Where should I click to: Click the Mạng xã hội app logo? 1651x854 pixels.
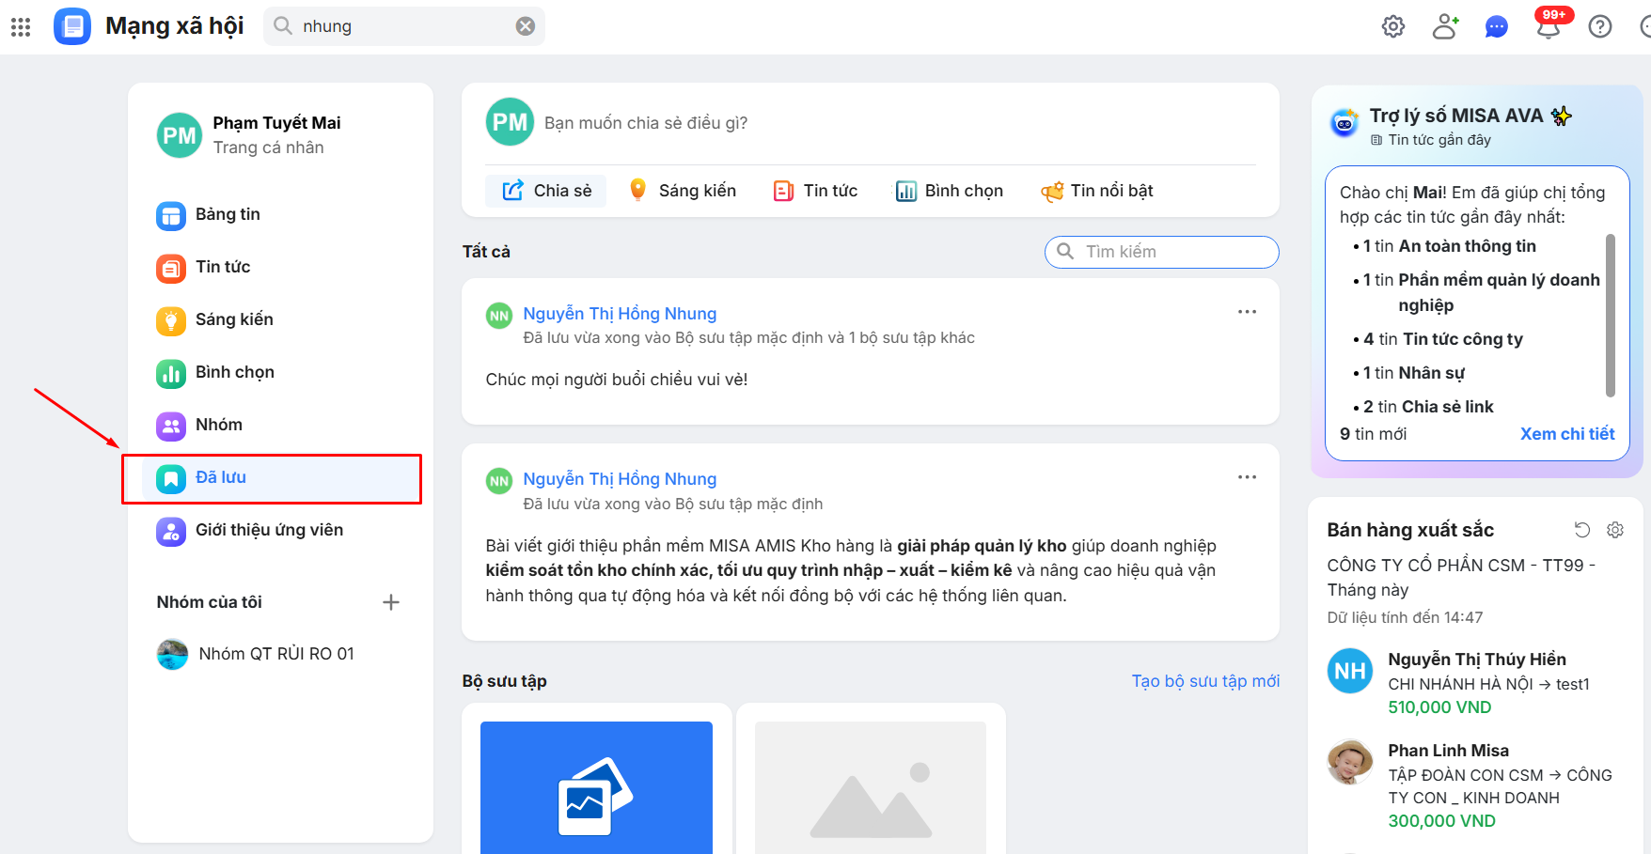(72, 26)
